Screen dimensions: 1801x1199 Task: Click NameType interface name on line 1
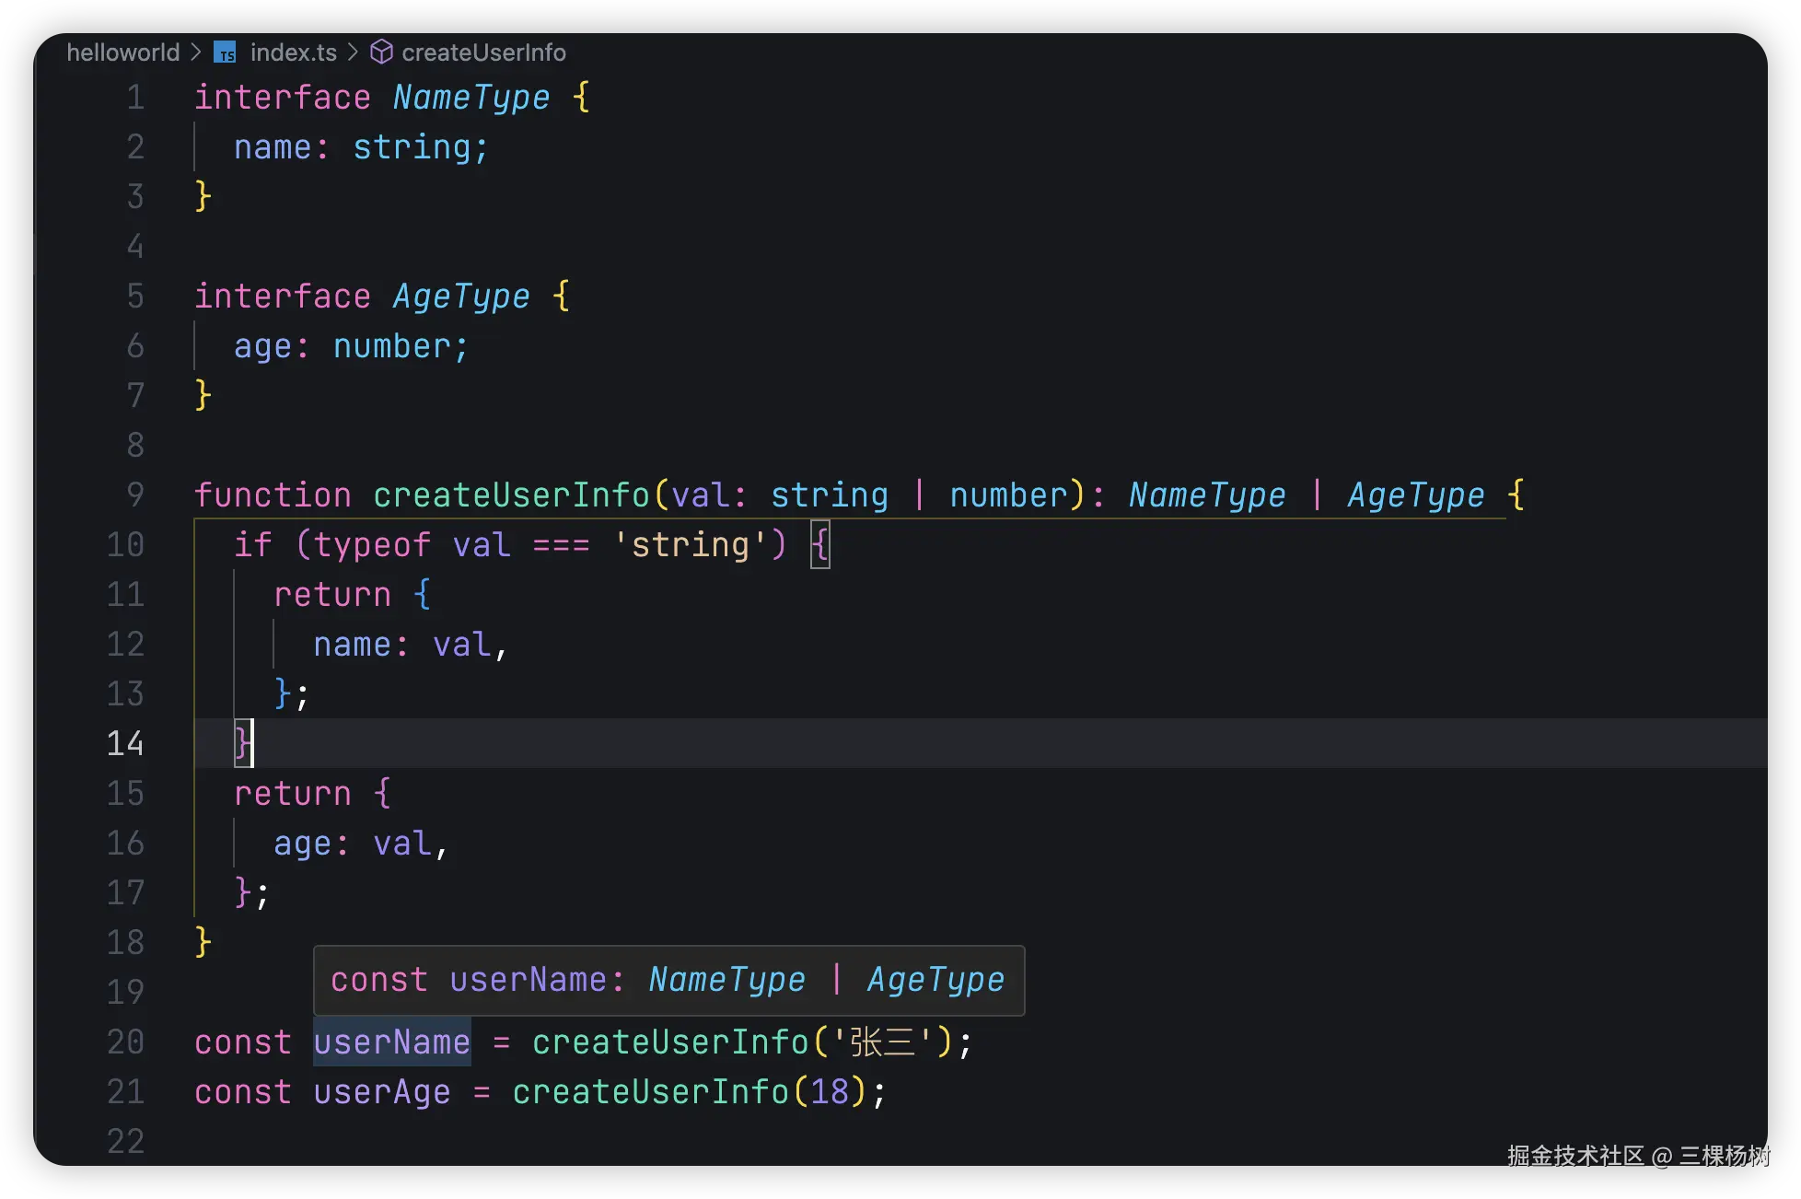471,98
